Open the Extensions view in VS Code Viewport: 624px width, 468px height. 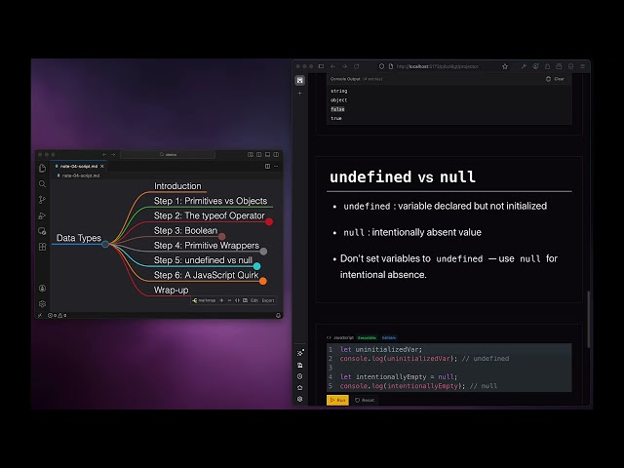(x=42, y=247)
